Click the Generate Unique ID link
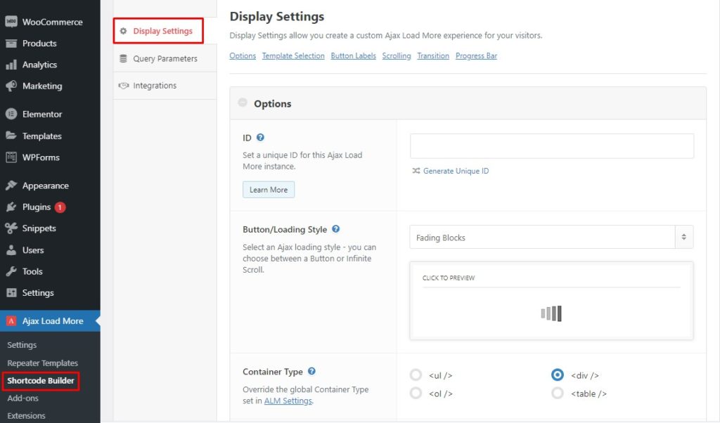 coord(456,171)
